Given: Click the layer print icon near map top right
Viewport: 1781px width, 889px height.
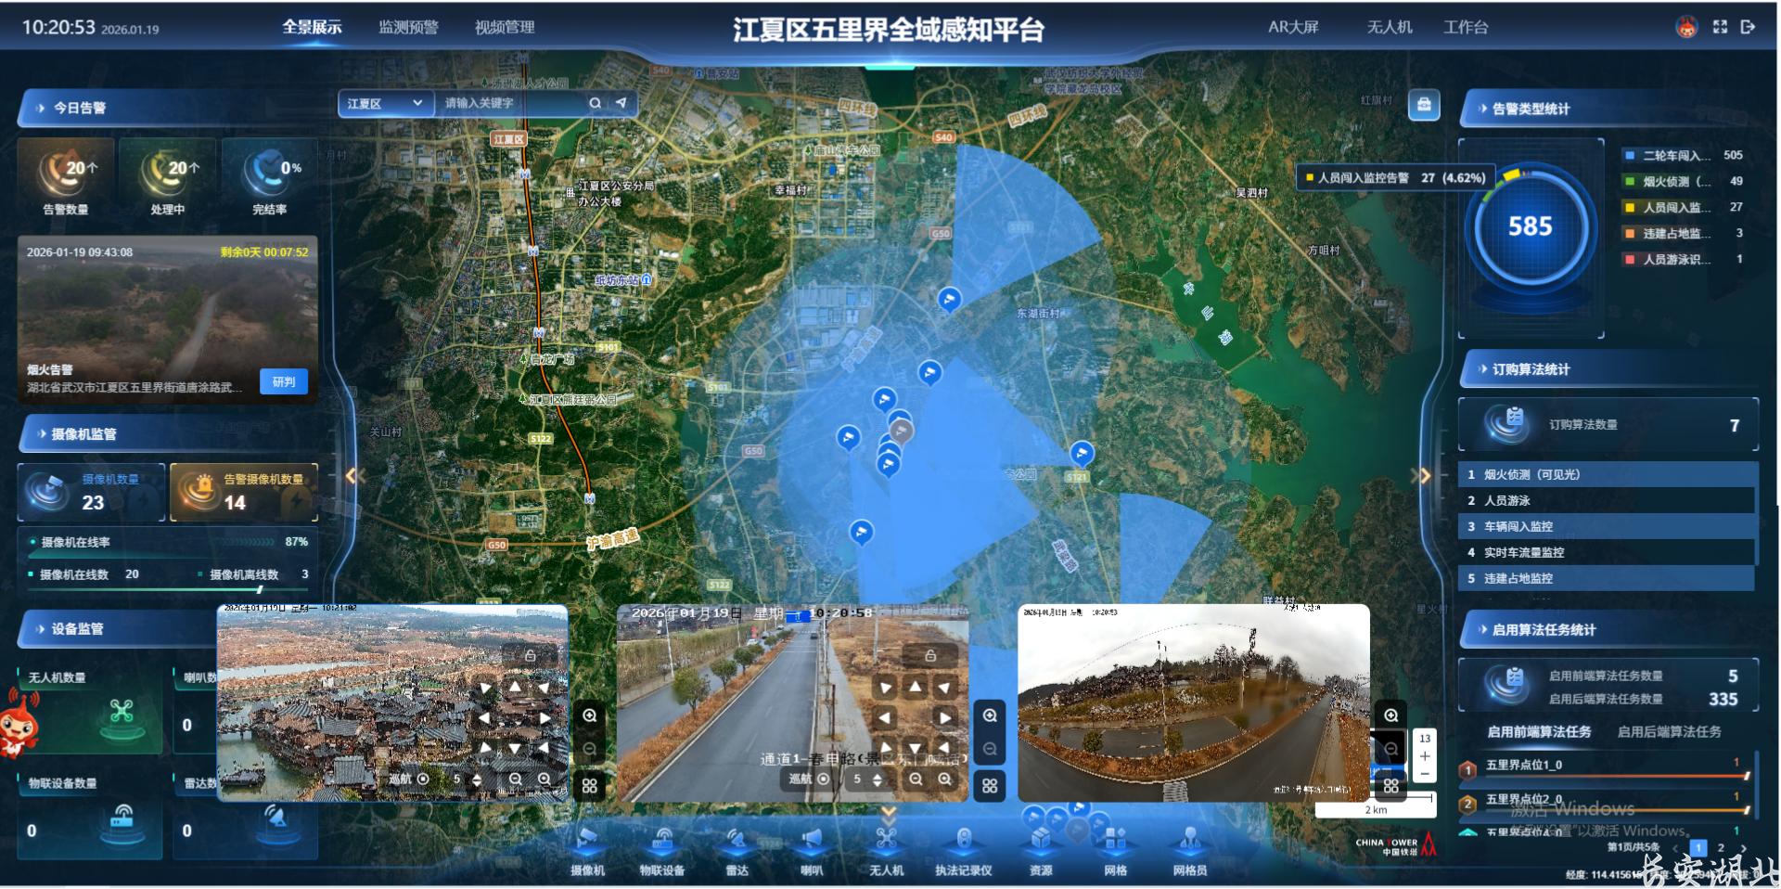Looking at the screenshot, I should point(1425,106).
